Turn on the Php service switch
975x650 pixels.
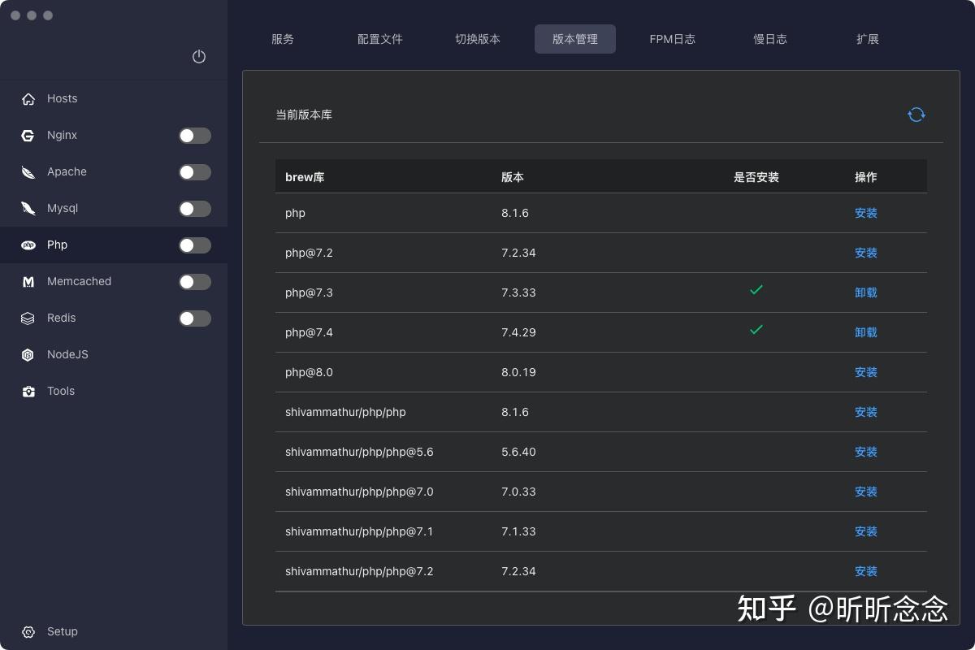pos(195,245)
